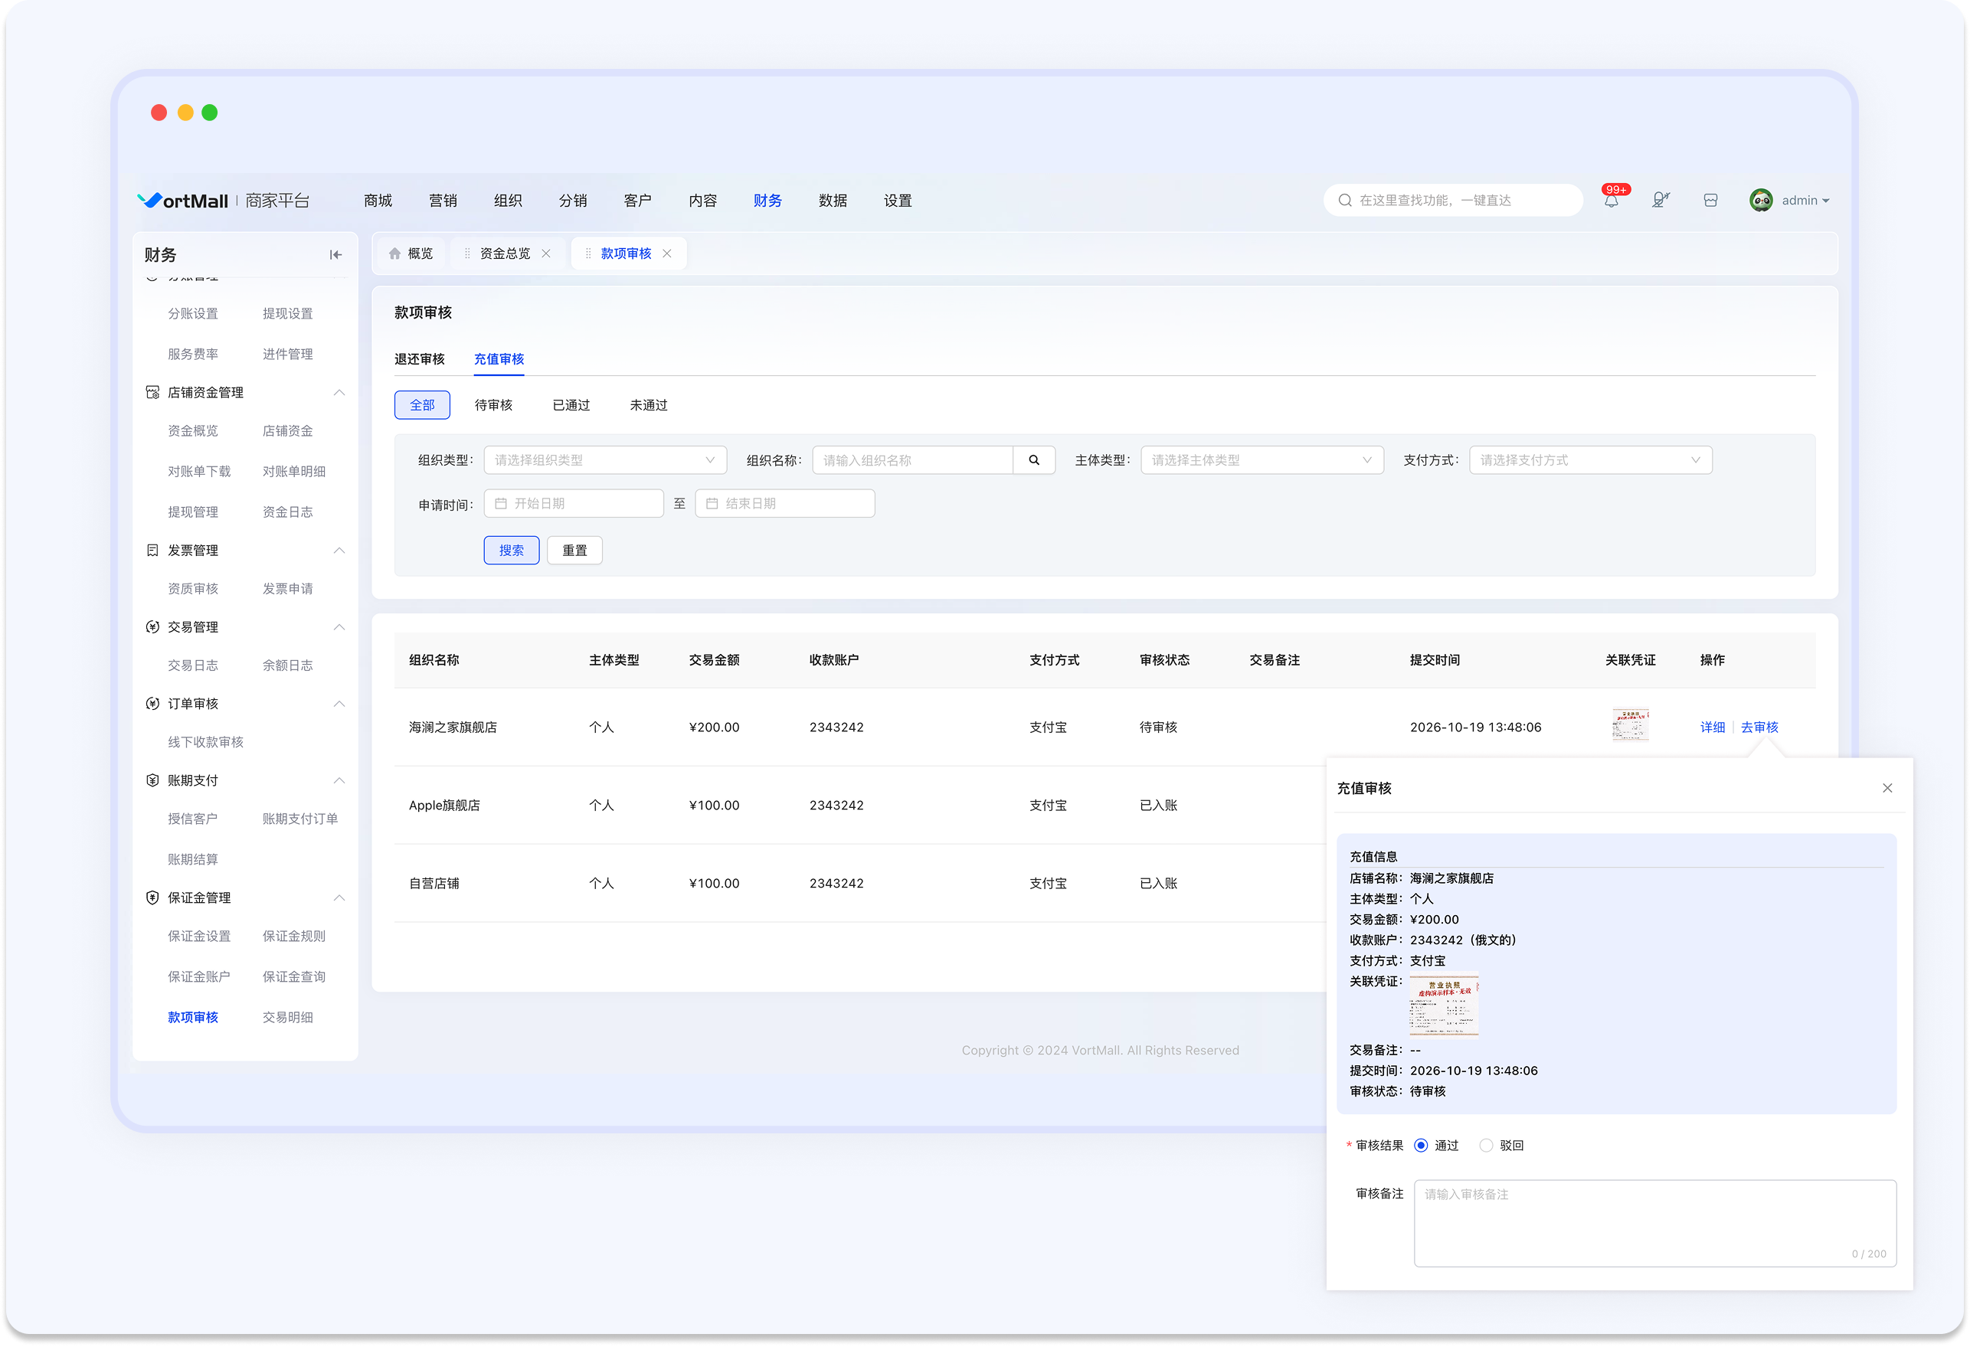Open the store icon next to the admin avatar
This screenshot has height=1347, width=1970.
[x=1710, y=200]
